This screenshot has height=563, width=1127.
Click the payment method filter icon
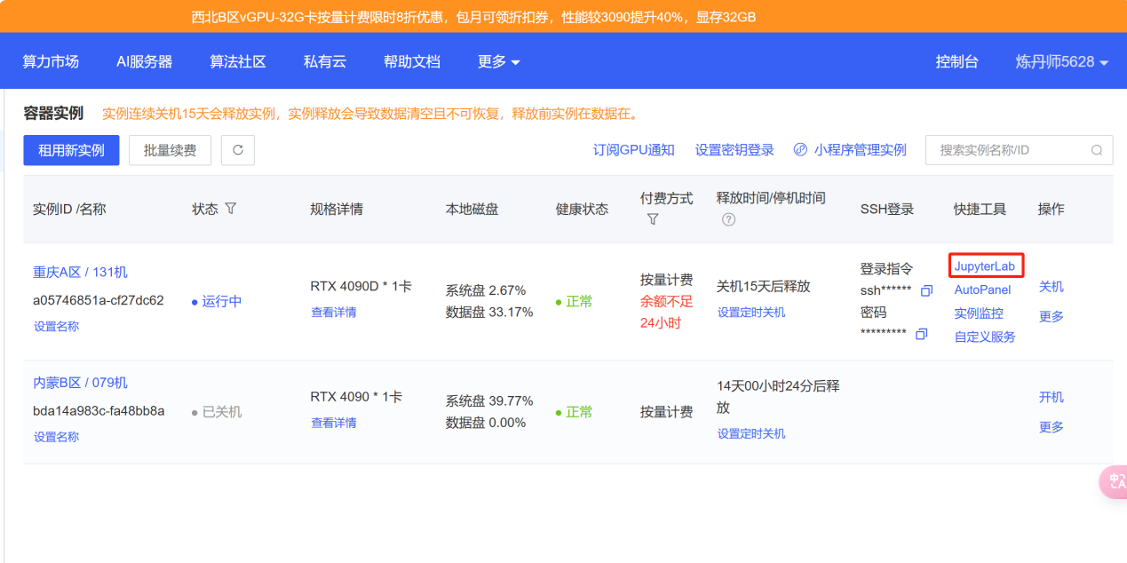pos(653,219)
